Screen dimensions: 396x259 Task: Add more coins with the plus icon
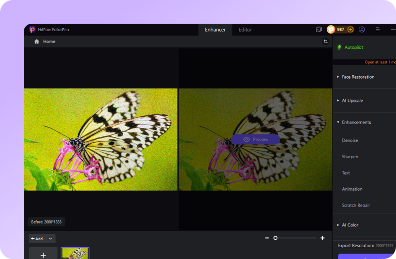tap(350, 30)
